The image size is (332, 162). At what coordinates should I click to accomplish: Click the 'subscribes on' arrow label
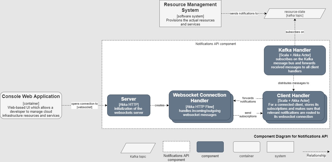click(295, 32)
